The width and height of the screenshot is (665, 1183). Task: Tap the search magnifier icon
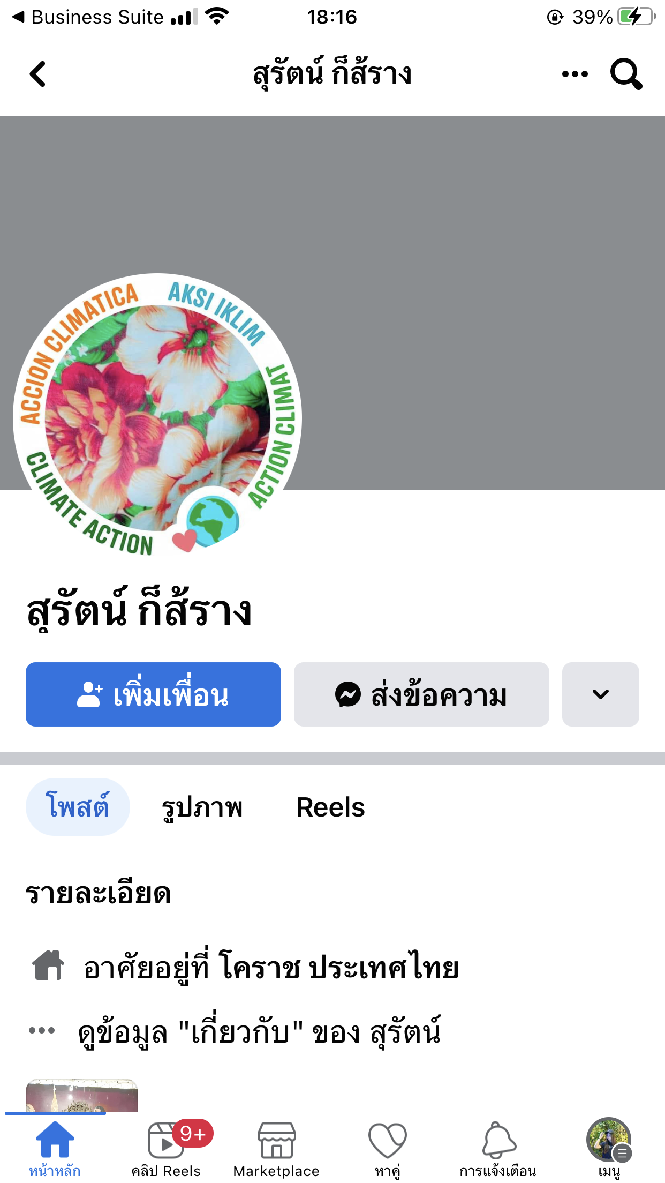point(626,74)
